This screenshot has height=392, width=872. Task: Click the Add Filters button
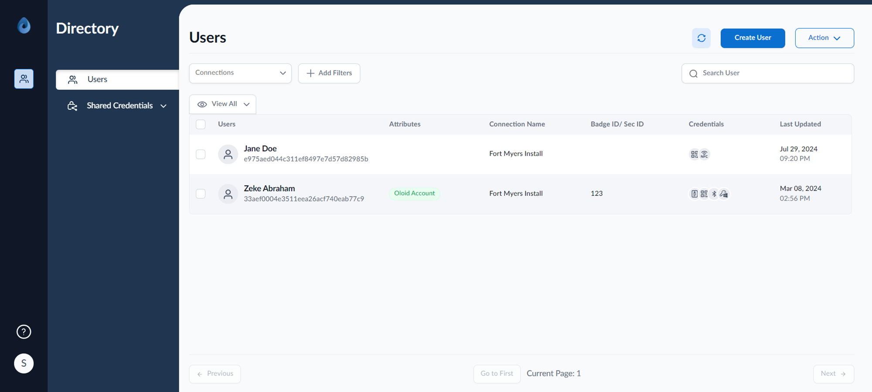click(329, 73)
